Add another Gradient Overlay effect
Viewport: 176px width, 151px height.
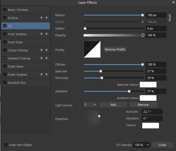pos(42,58)
